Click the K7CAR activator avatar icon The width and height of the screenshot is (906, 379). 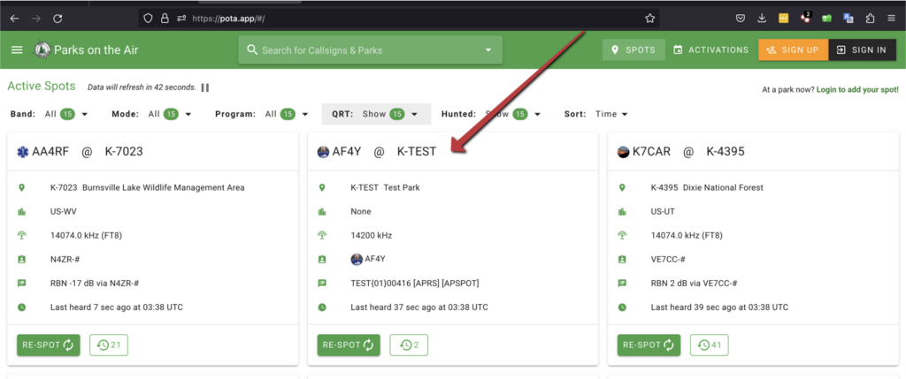624,152
